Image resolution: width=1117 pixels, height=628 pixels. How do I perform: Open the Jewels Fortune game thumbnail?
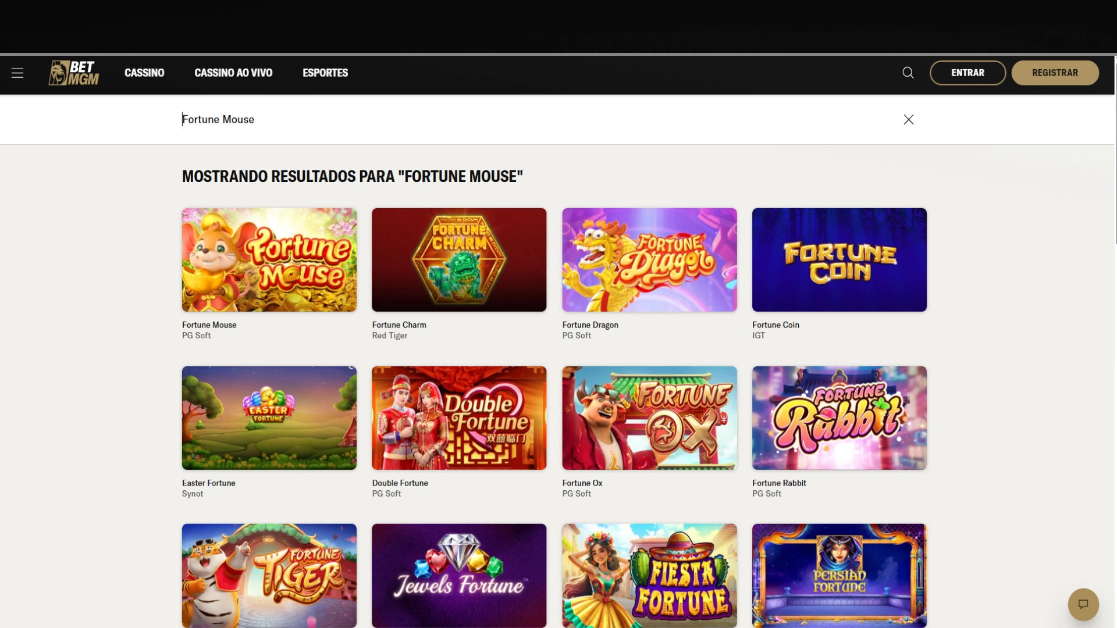(459, 576)
